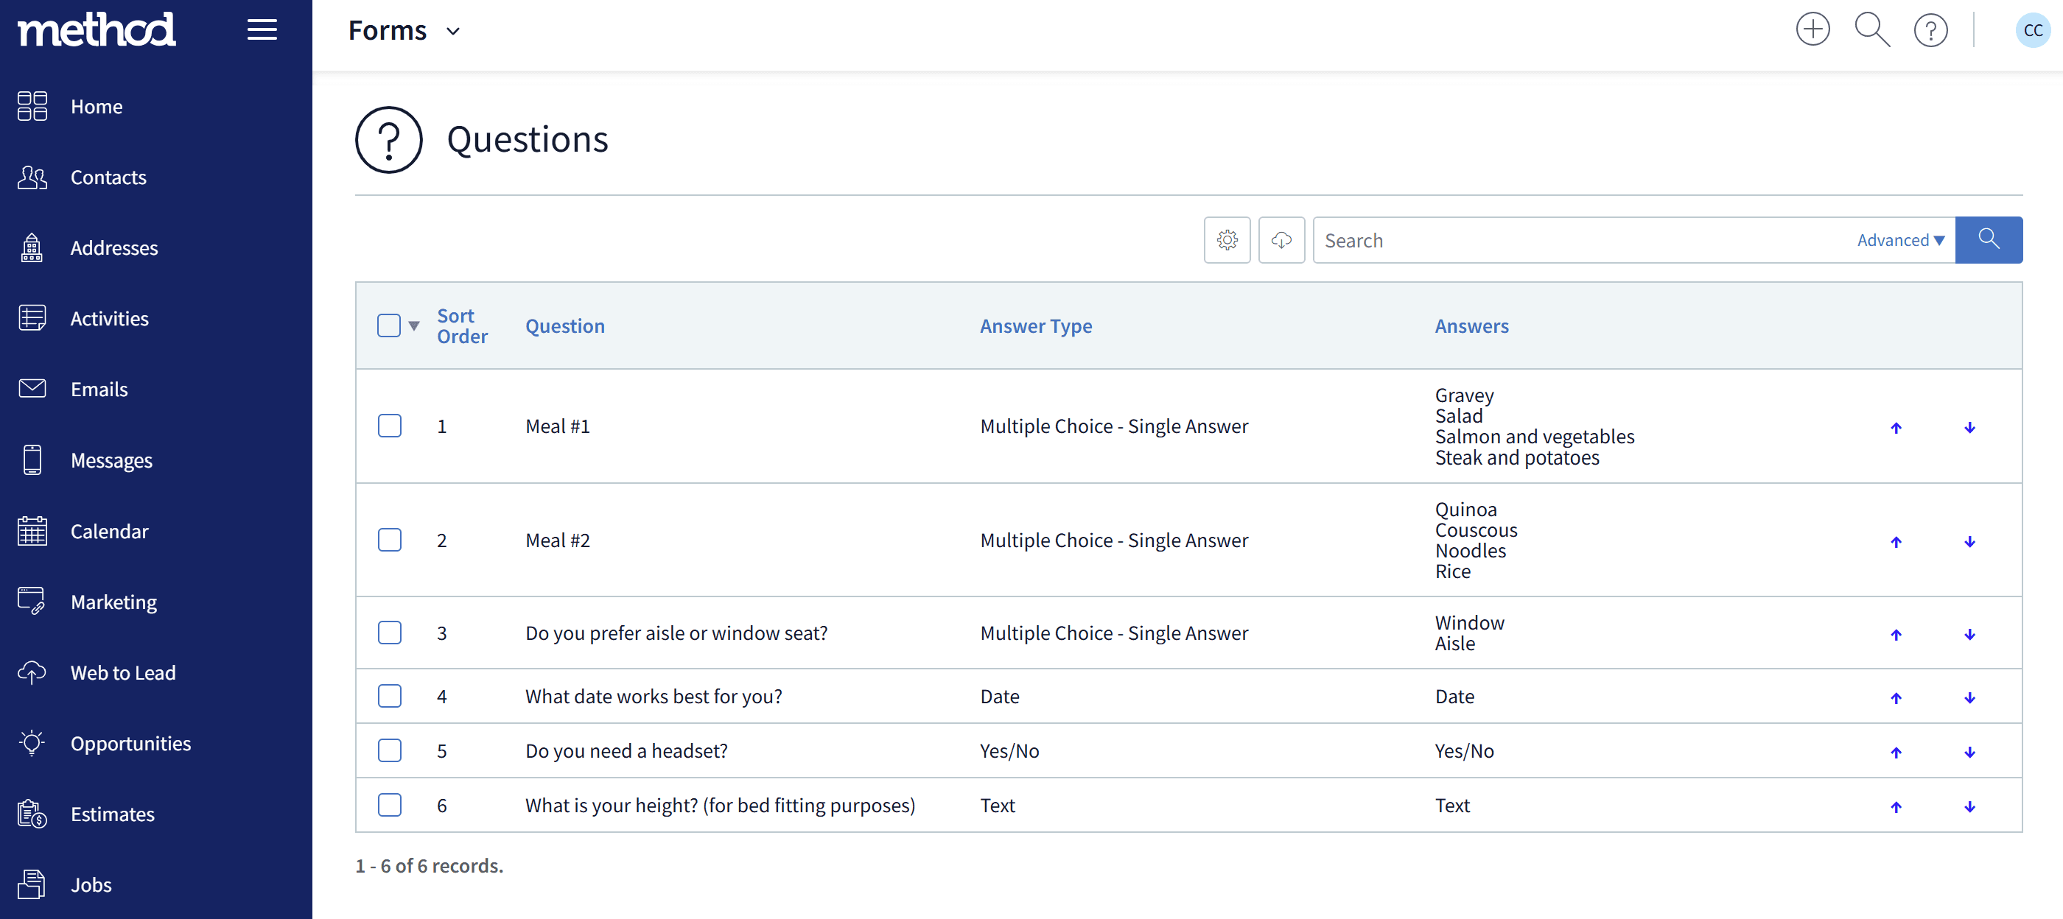Screen dimensions: 2063x919
Task: Move Meal #1 up with arrow
Action: point(1896,428)
